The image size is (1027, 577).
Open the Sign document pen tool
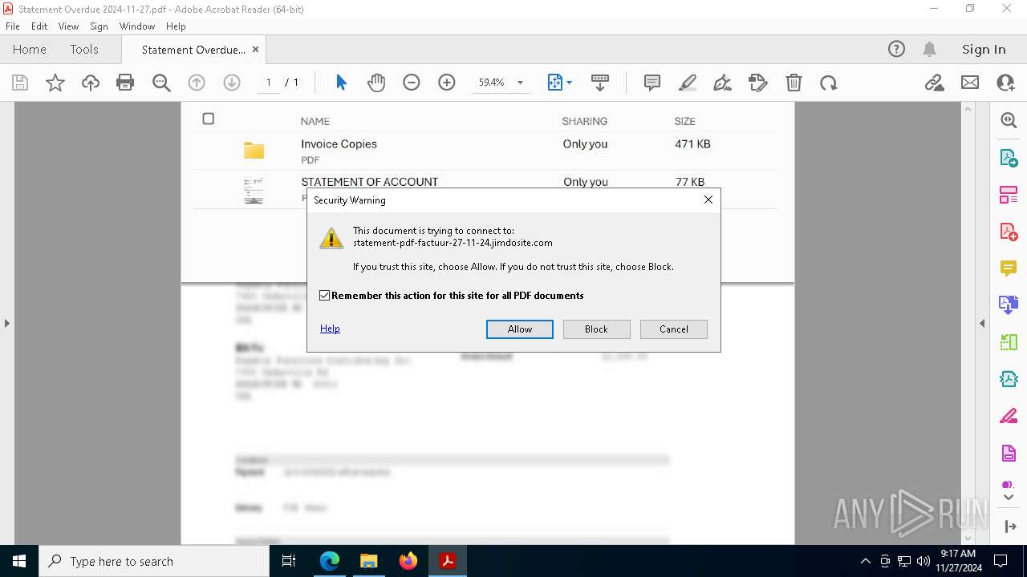(723, 83)
